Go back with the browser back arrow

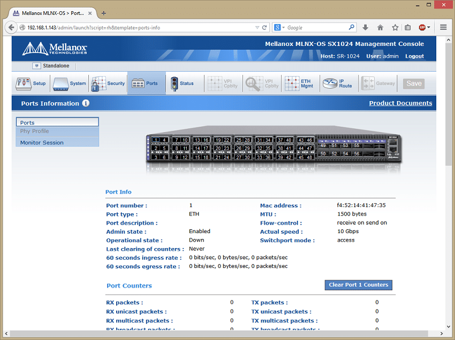(x=11, y=28)
